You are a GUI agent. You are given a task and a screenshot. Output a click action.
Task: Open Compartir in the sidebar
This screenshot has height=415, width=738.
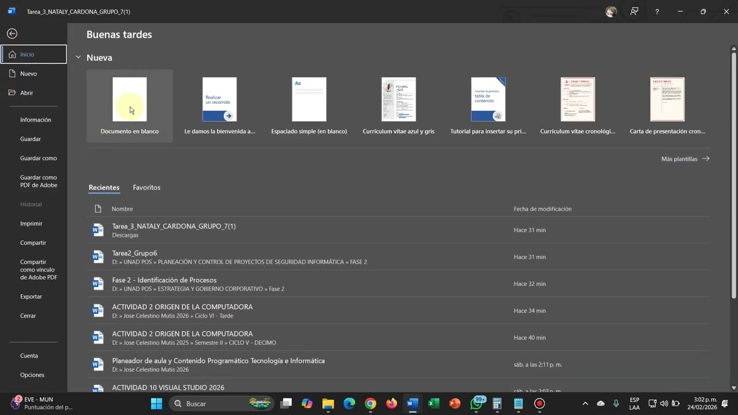(33, 243)
